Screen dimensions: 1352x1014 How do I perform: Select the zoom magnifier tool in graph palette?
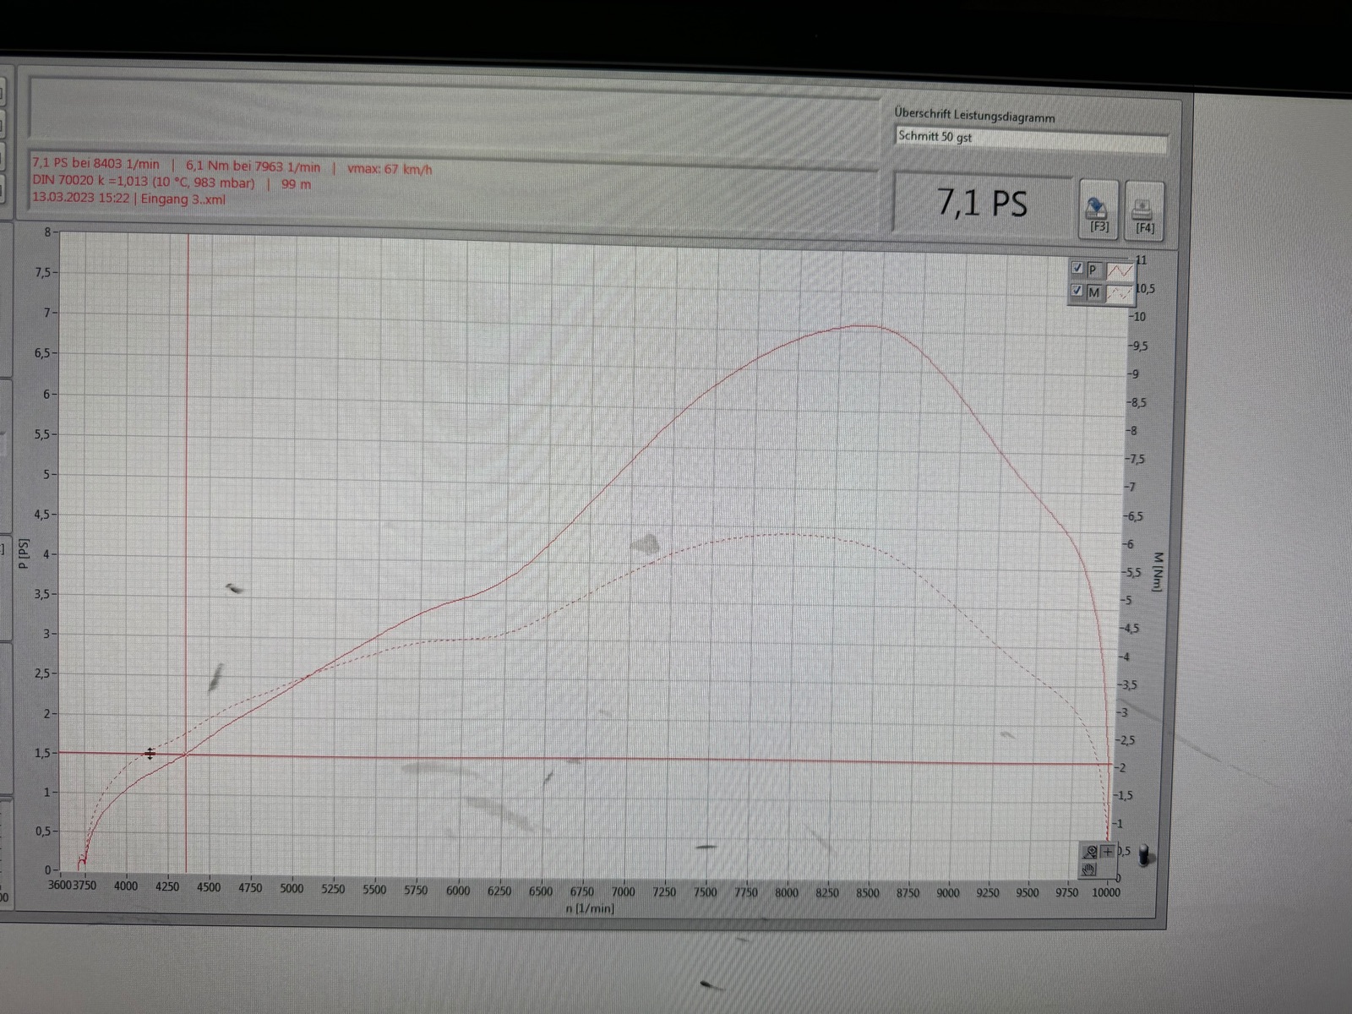pyautogui.click(x=1090, y=852)
